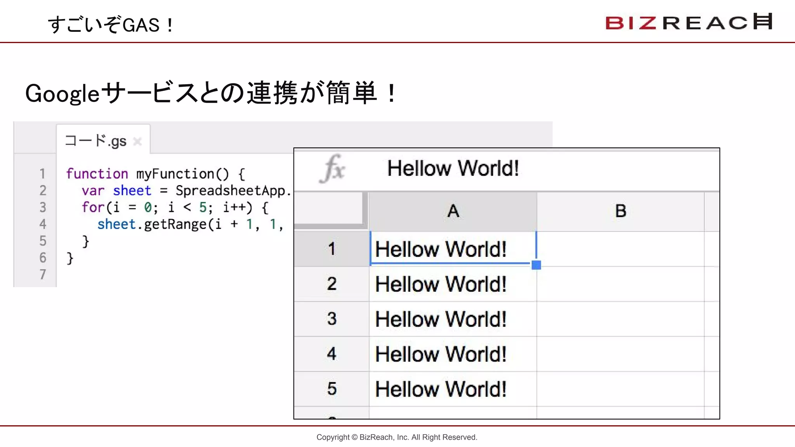The image size is (795, 447).
Task: Click the すごいぞGAS！ slide title
Action: [x=111, y=25]
